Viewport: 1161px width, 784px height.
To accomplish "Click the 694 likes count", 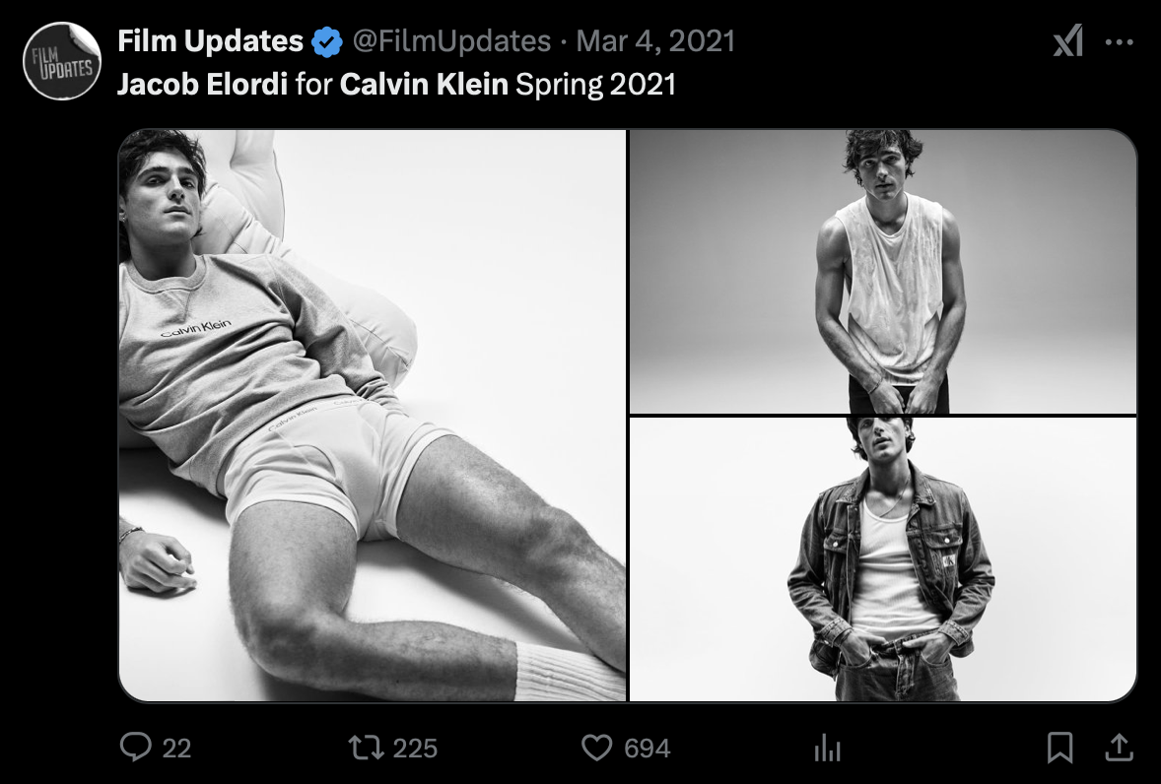I will pos(648,749).
